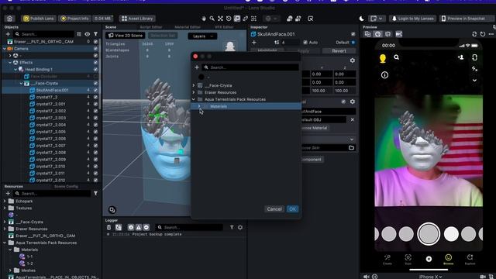The height and width of the screenshot is (279, 496).
Task: Expand Echopark folder in Resources
Action: [5, 201]
